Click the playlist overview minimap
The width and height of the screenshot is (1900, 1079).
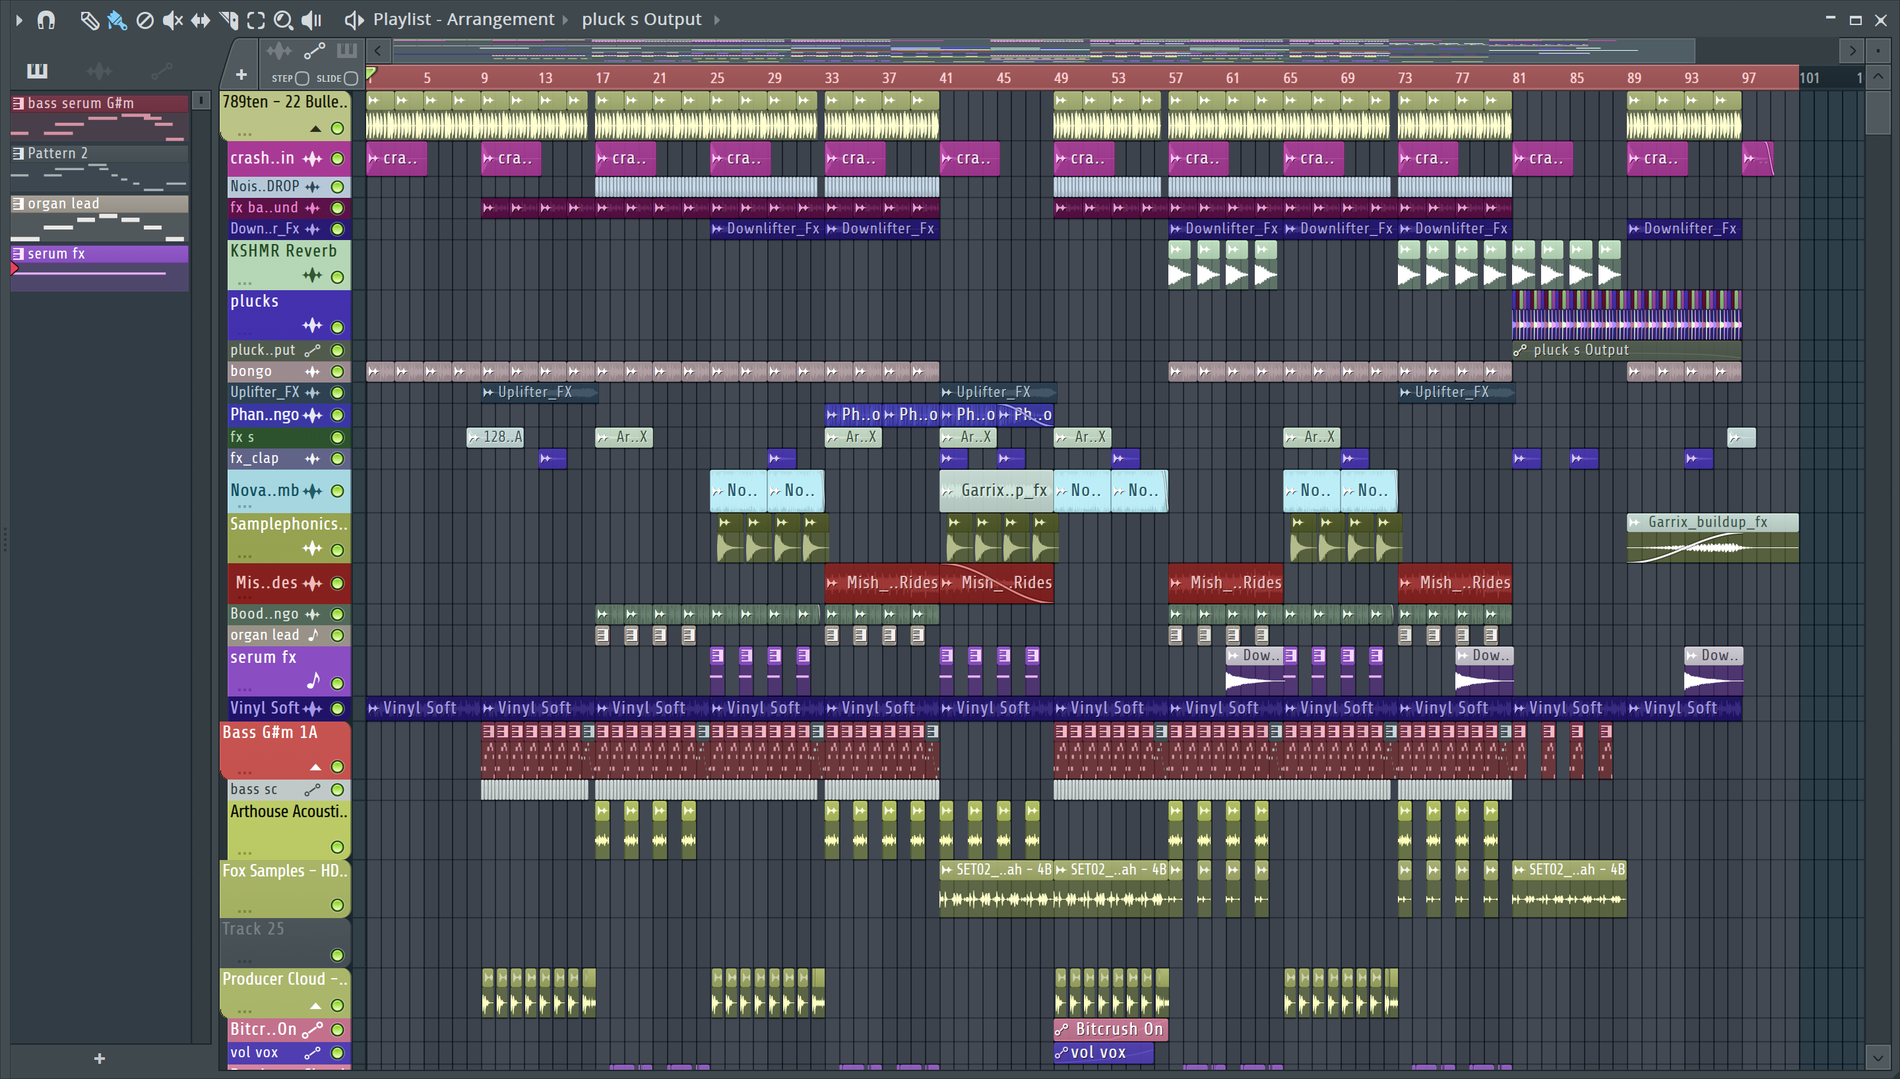1044,51
